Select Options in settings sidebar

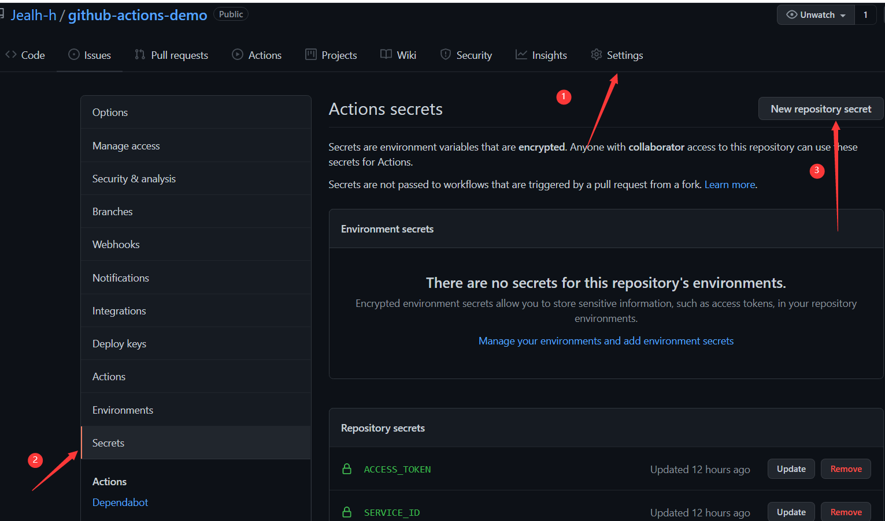(x=196, y=112)
